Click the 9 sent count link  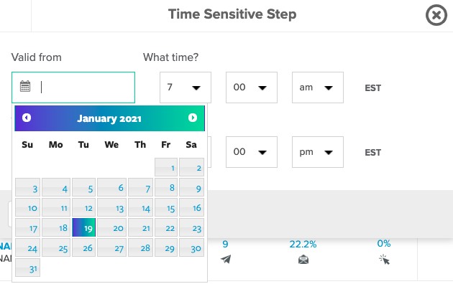point(225,245)
